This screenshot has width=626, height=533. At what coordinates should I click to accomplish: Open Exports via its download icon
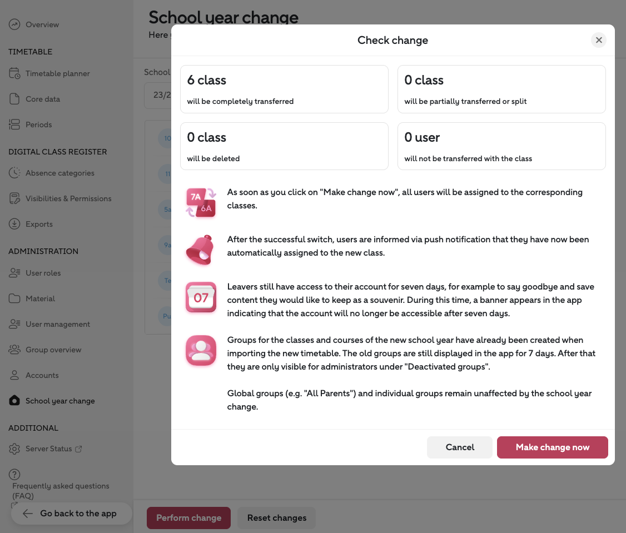[x=14, y=224]
